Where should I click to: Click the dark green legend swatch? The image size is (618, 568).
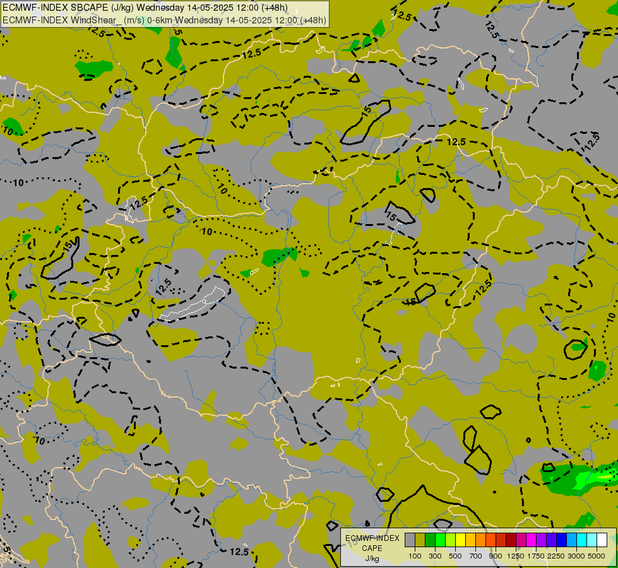point(431,540)
